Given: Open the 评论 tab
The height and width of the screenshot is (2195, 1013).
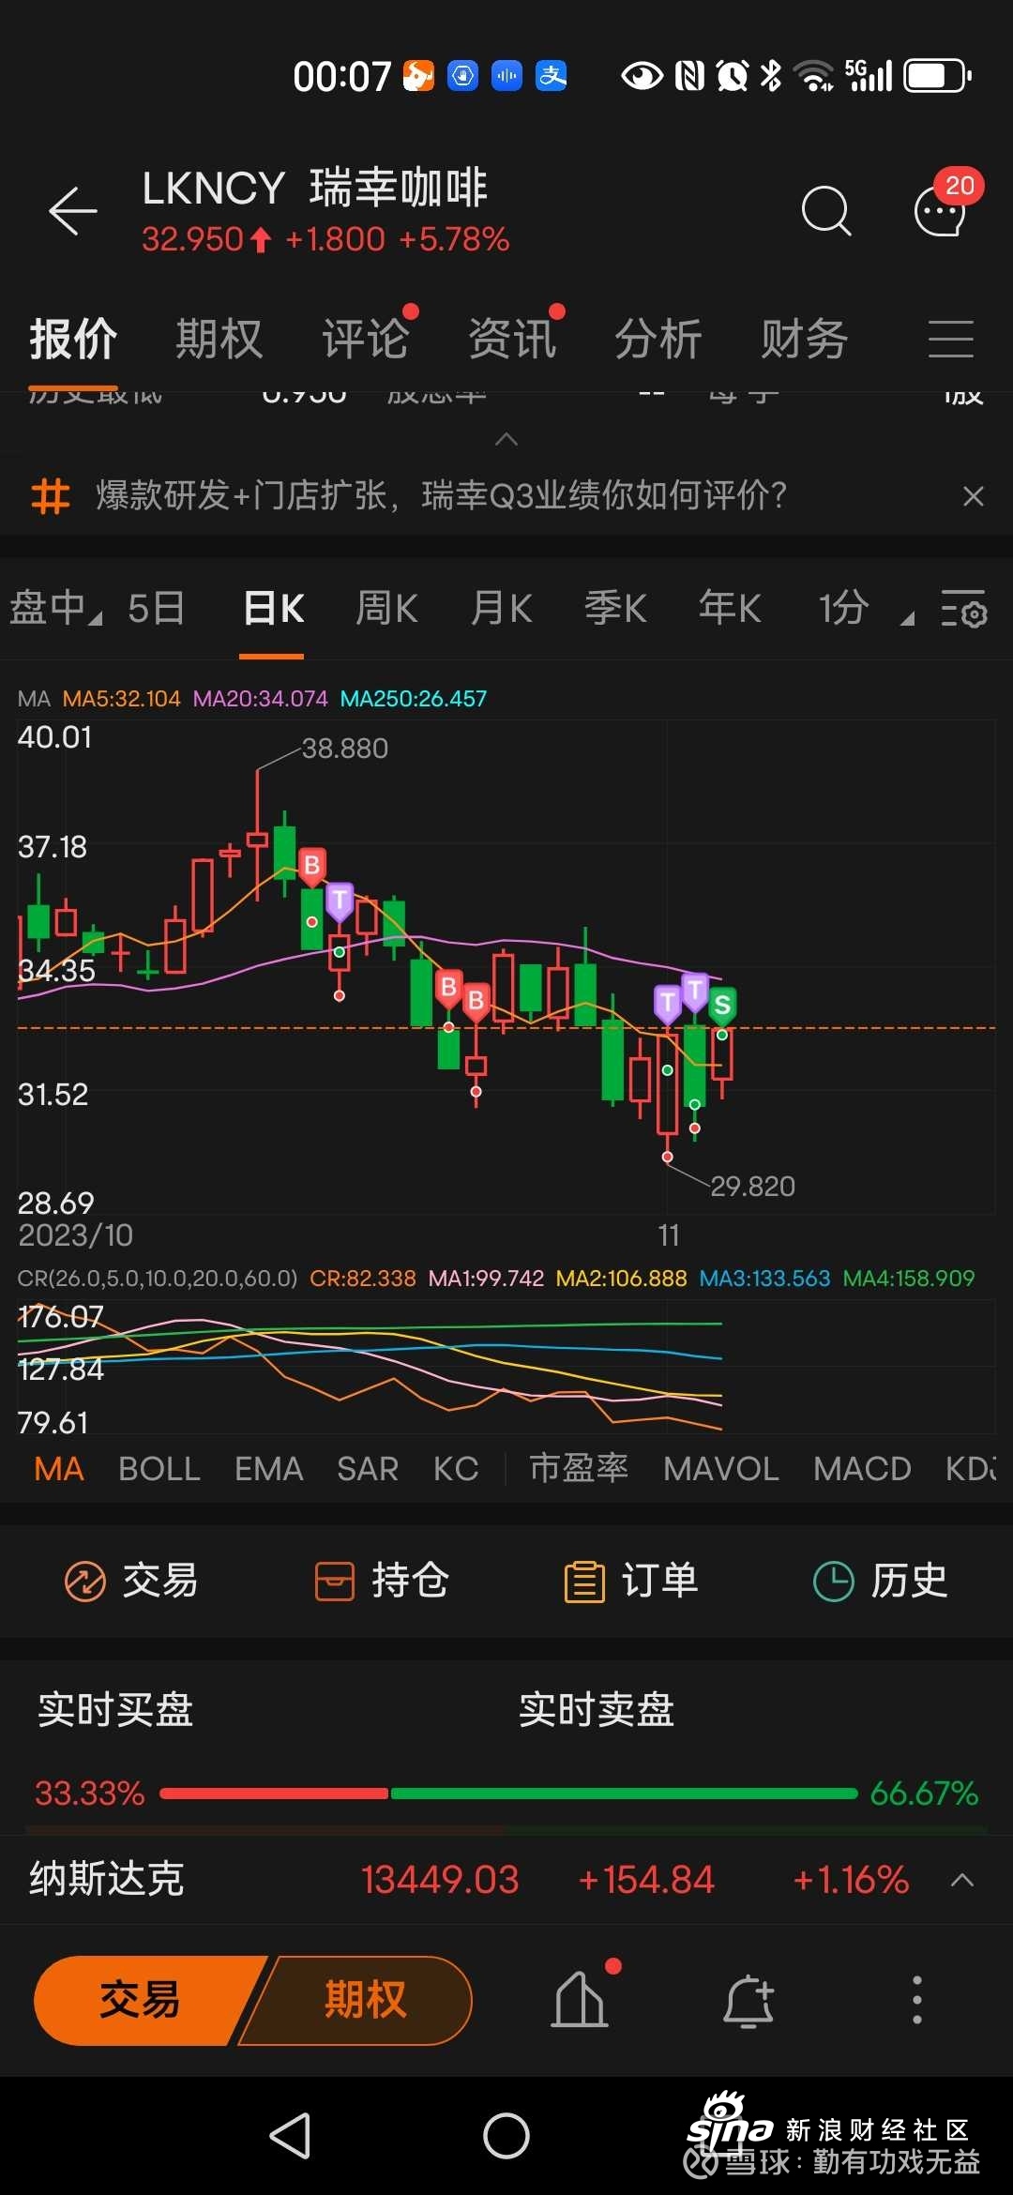Looking at the screenshot, I should click(x=366, y=339).
